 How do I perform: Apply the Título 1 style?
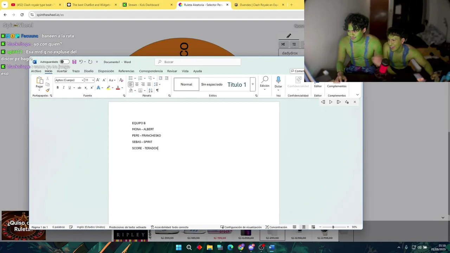pyautogui.click(x=237, y=84)
